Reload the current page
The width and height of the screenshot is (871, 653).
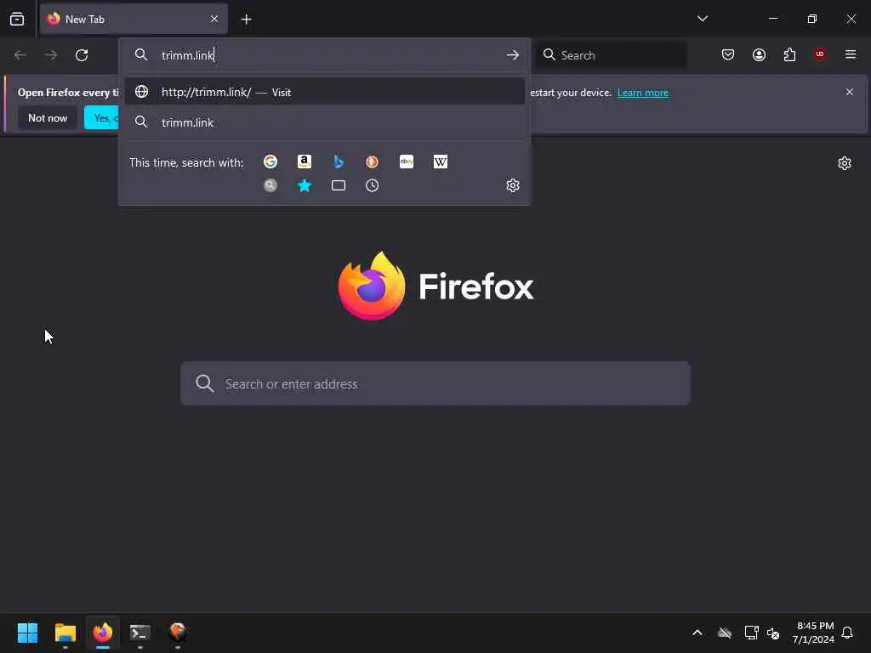82,55
